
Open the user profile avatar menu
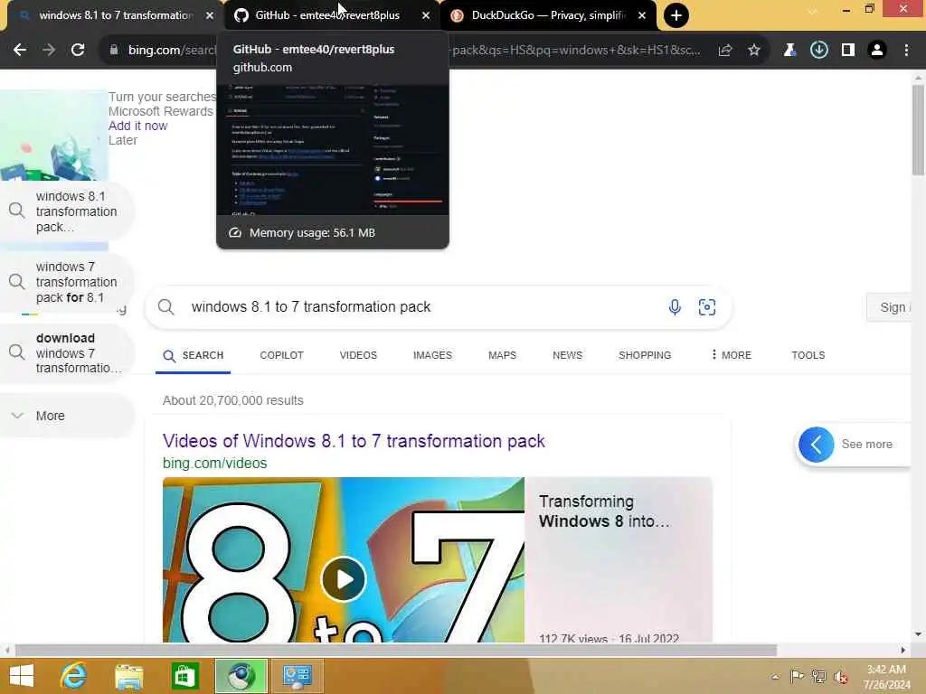point(877,51)
